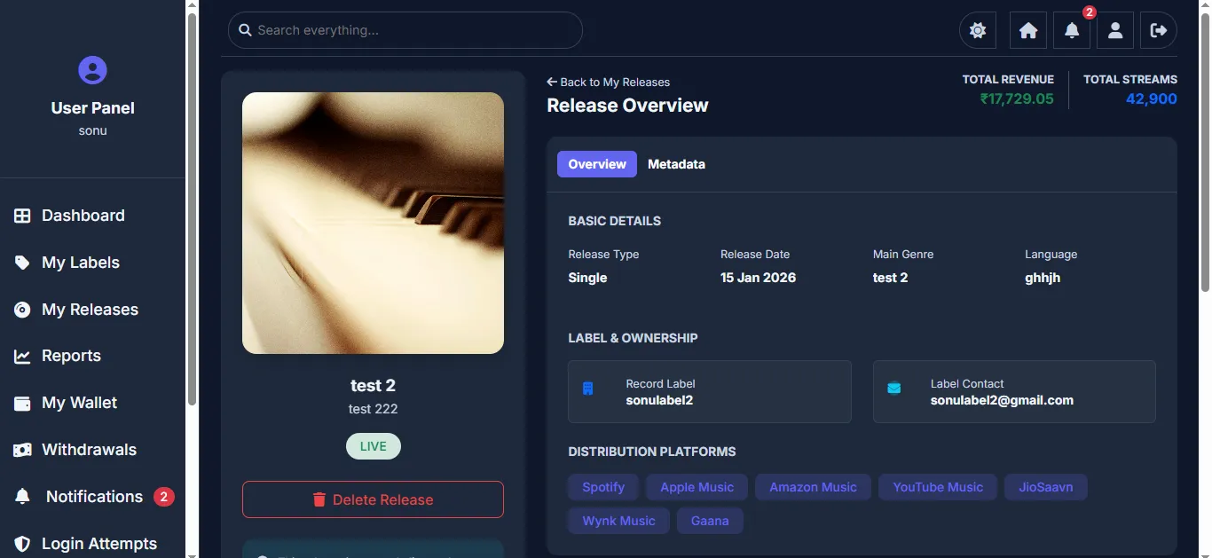Click the Release Type value Single
Viewport: 1212px width, 558px height.
587,278
